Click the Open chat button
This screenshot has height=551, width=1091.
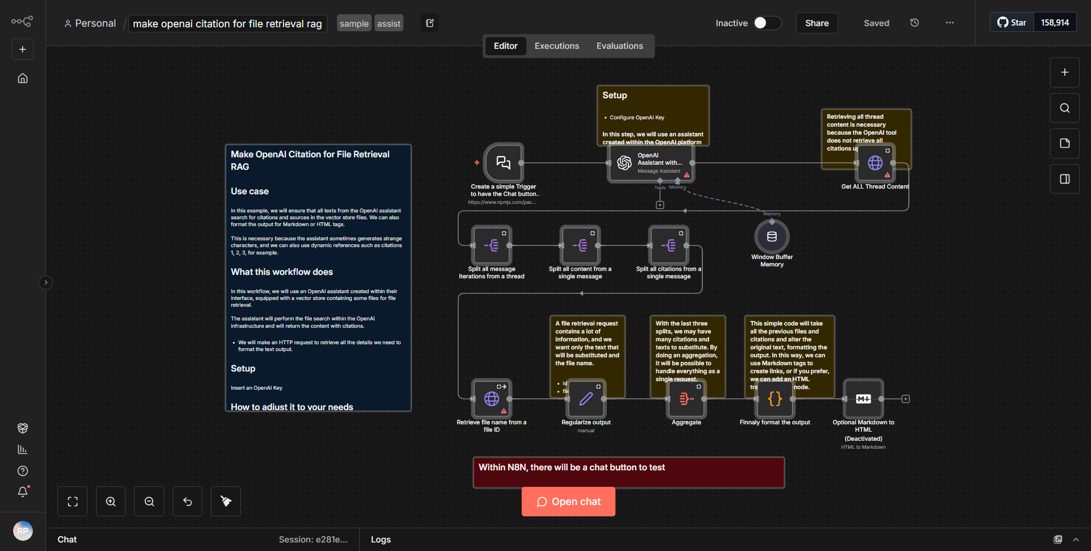pos(568,502)
